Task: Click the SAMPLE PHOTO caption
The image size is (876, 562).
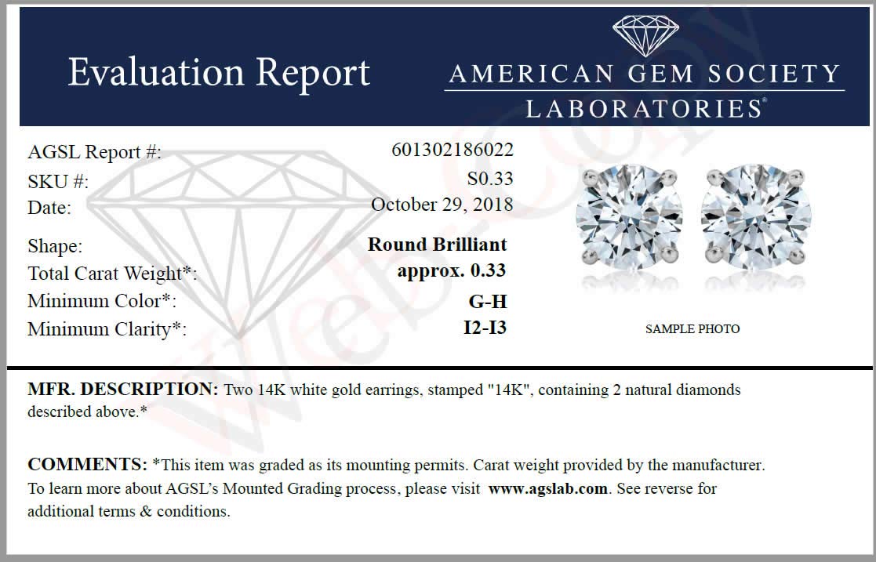Action: (692, 329)
